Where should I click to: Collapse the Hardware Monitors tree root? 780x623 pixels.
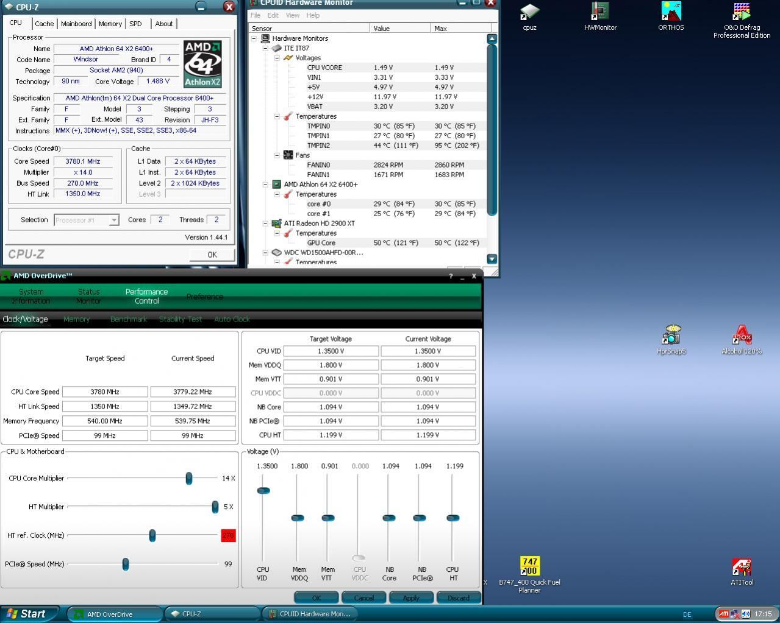254,38
